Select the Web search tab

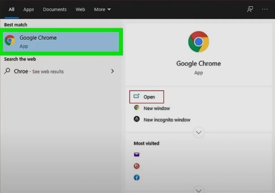80,10
